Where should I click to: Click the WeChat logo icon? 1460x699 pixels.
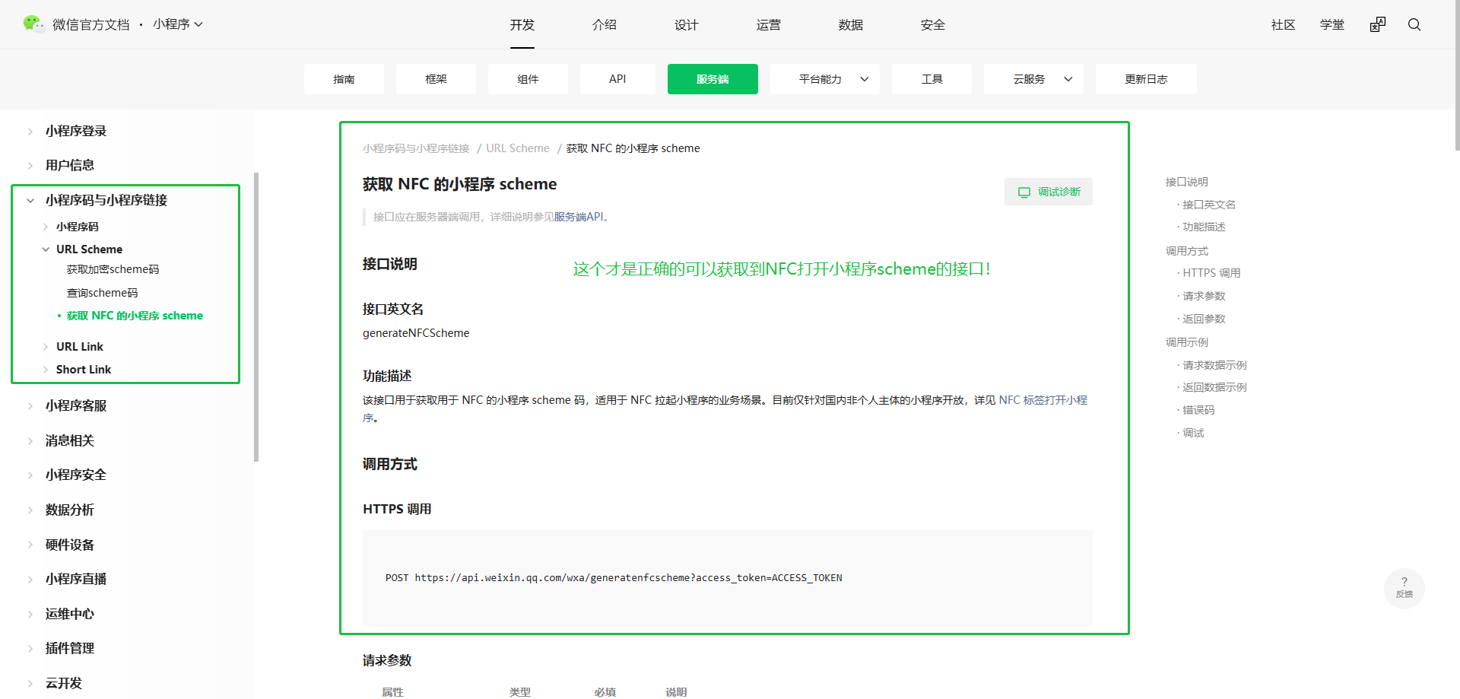pyautogui.click(x=33, y=24)
